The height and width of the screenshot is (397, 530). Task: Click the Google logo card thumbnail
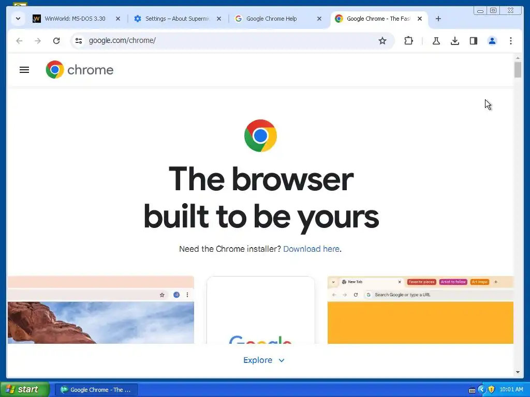click(x=261, y=310)
